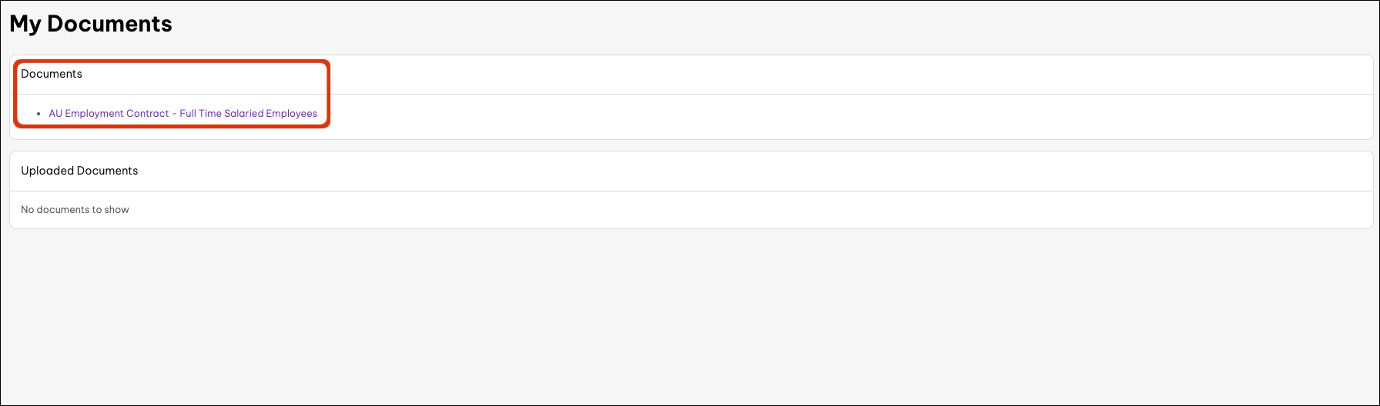The height and width of the screenshot is (406, 1380).
Task: Click the word show in the empty message
Action: click(x=117, y=209)
